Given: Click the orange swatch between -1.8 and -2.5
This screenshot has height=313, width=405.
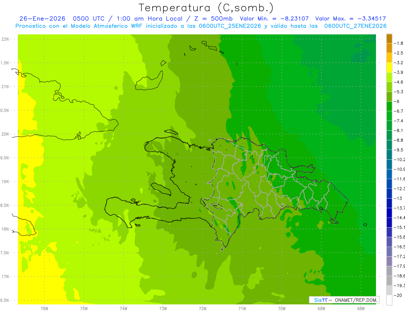Looking at the screenshot, I should coord(389,48).
